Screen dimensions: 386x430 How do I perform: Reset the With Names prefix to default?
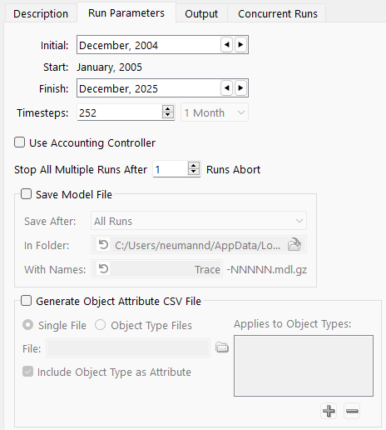click(103, 269)
